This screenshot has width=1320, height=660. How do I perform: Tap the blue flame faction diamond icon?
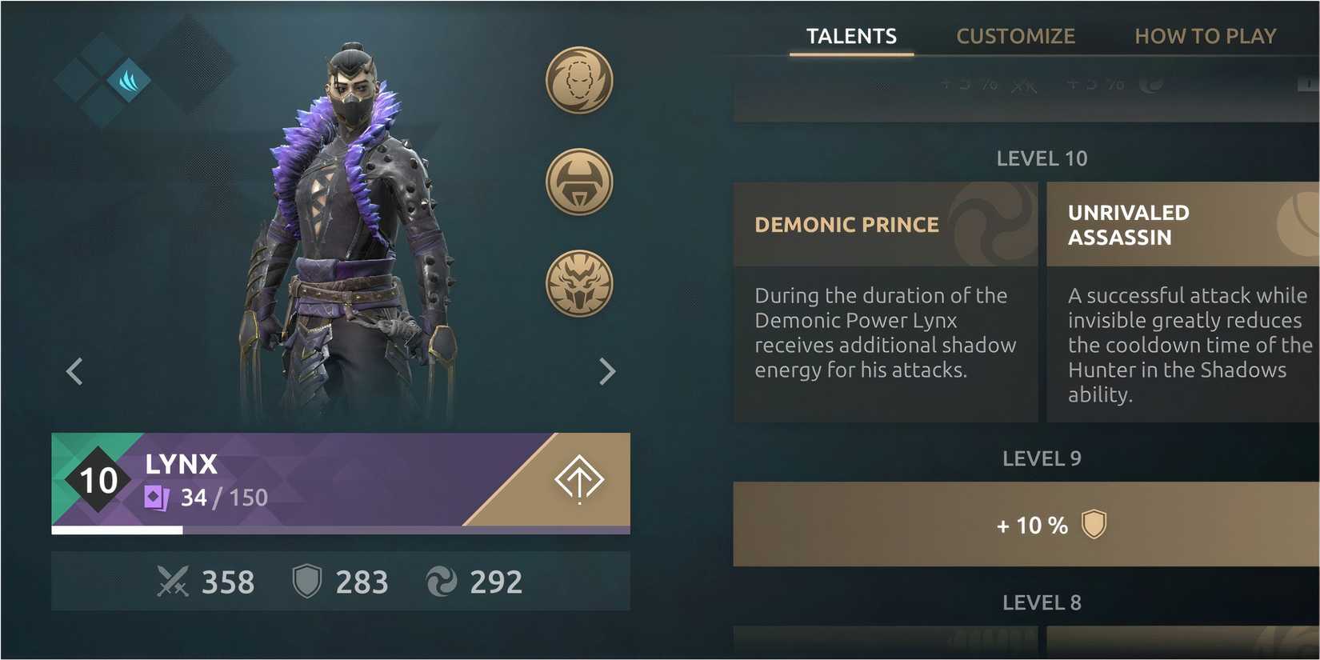[x=128, y=81]
